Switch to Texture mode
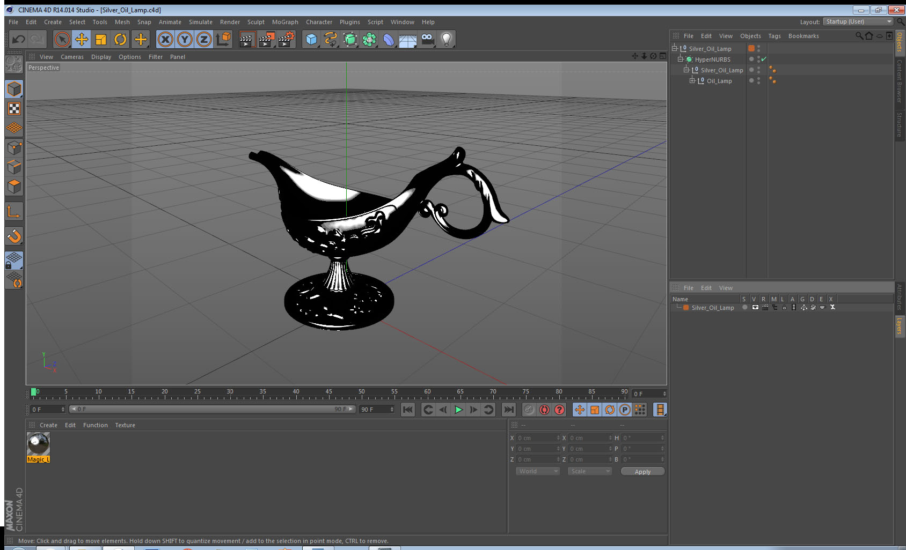The image size is (906, 550). pyautogui.click(x=14, y=109)
